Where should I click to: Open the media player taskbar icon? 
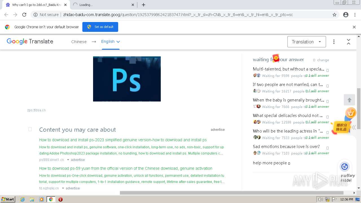[x=41, y=199]
